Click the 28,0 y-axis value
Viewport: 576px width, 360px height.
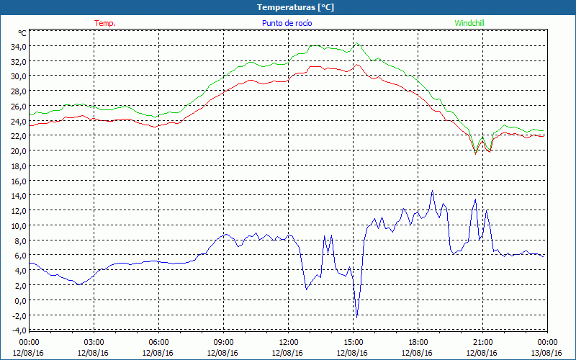[x=19, y=91]
